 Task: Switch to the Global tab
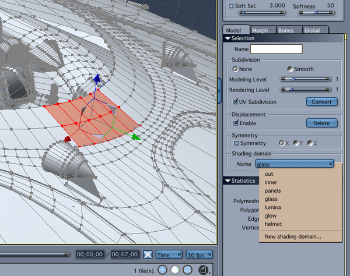315,30
